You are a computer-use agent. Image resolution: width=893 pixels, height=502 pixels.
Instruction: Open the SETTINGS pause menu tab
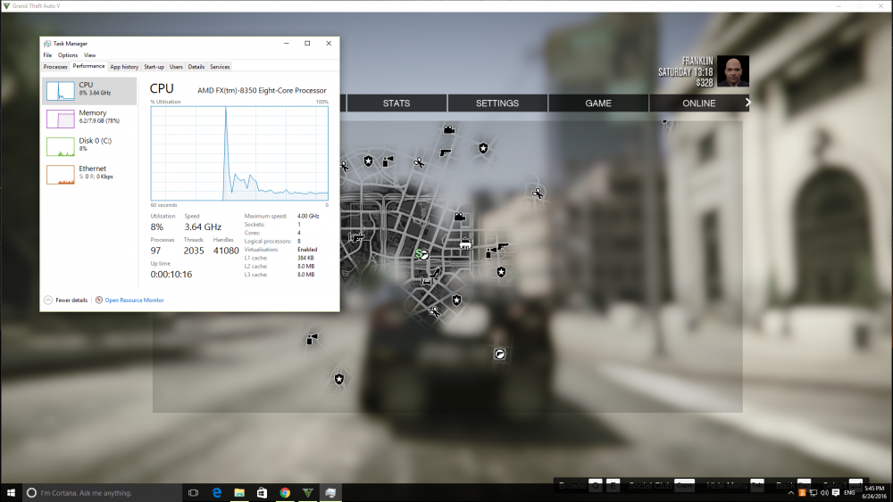coord(497,103)
